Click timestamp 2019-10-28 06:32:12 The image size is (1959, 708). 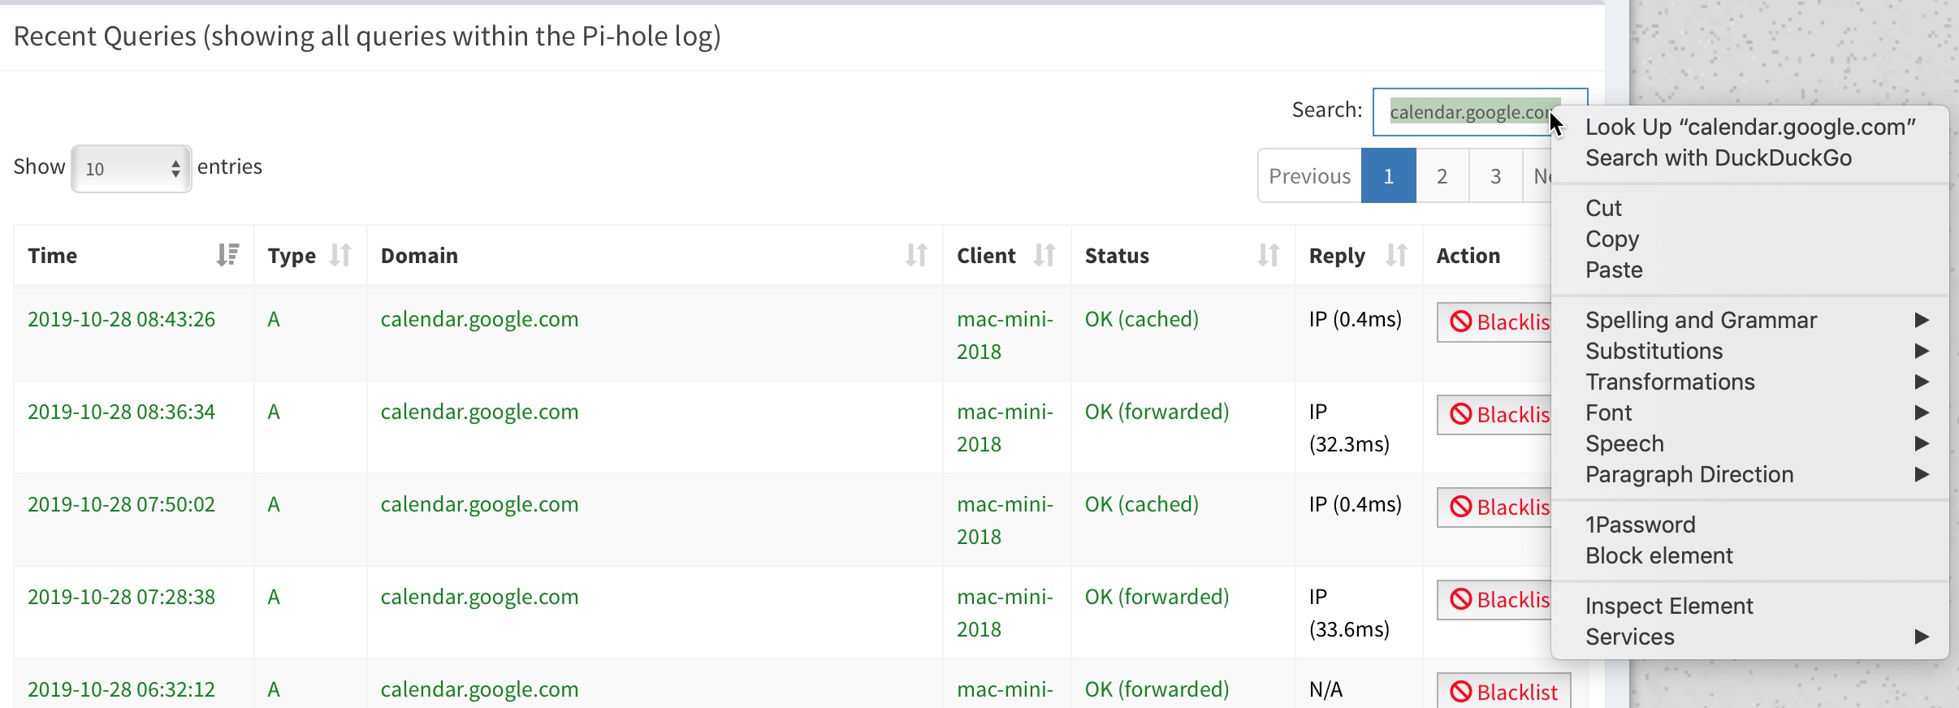pyautogui.click(x=121, y=689)
